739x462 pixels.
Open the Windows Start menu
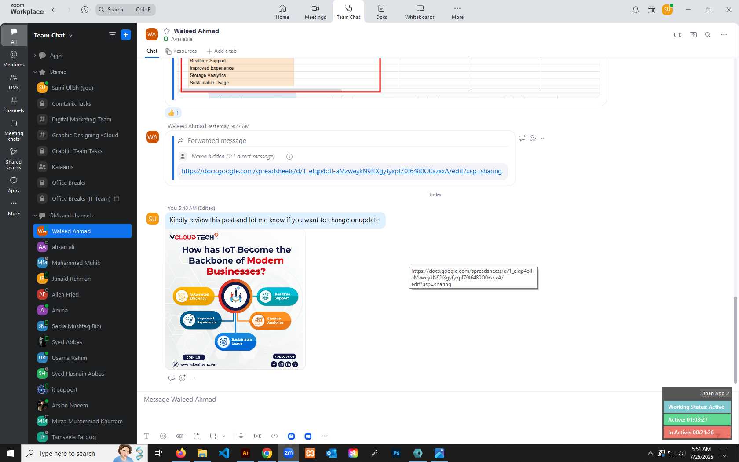point(11,453)
